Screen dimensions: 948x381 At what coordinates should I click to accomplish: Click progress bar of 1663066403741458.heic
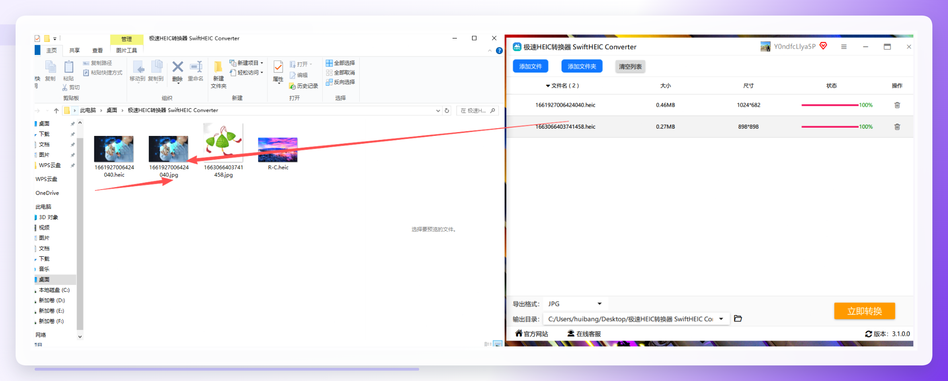(830, 127)
